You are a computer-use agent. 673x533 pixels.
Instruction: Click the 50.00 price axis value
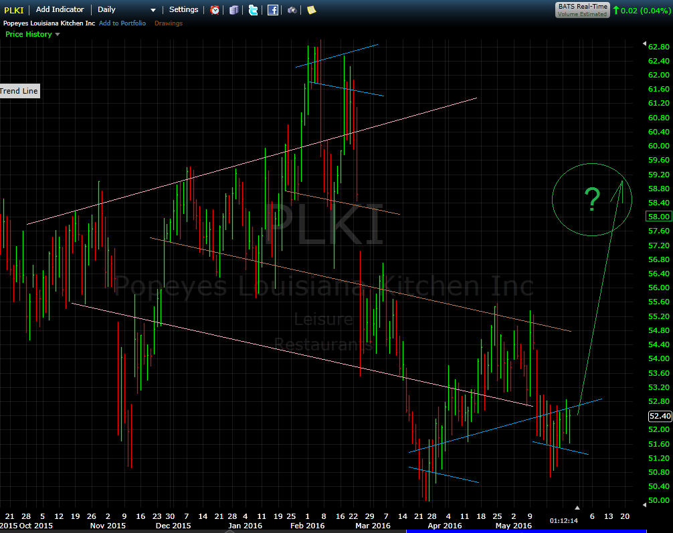point(659,500)
